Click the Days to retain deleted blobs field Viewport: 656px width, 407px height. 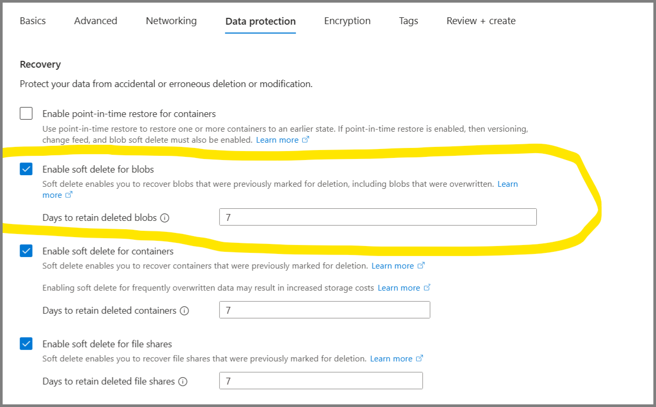coord(378,217)
